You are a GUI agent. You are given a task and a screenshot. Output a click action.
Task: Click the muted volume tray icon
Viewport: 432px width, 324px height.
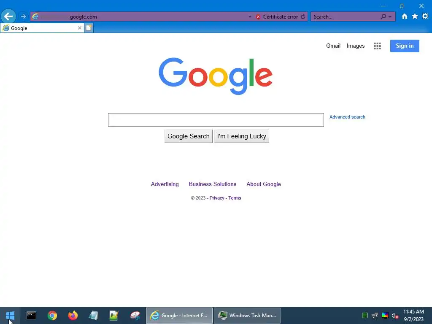point(395,316)
